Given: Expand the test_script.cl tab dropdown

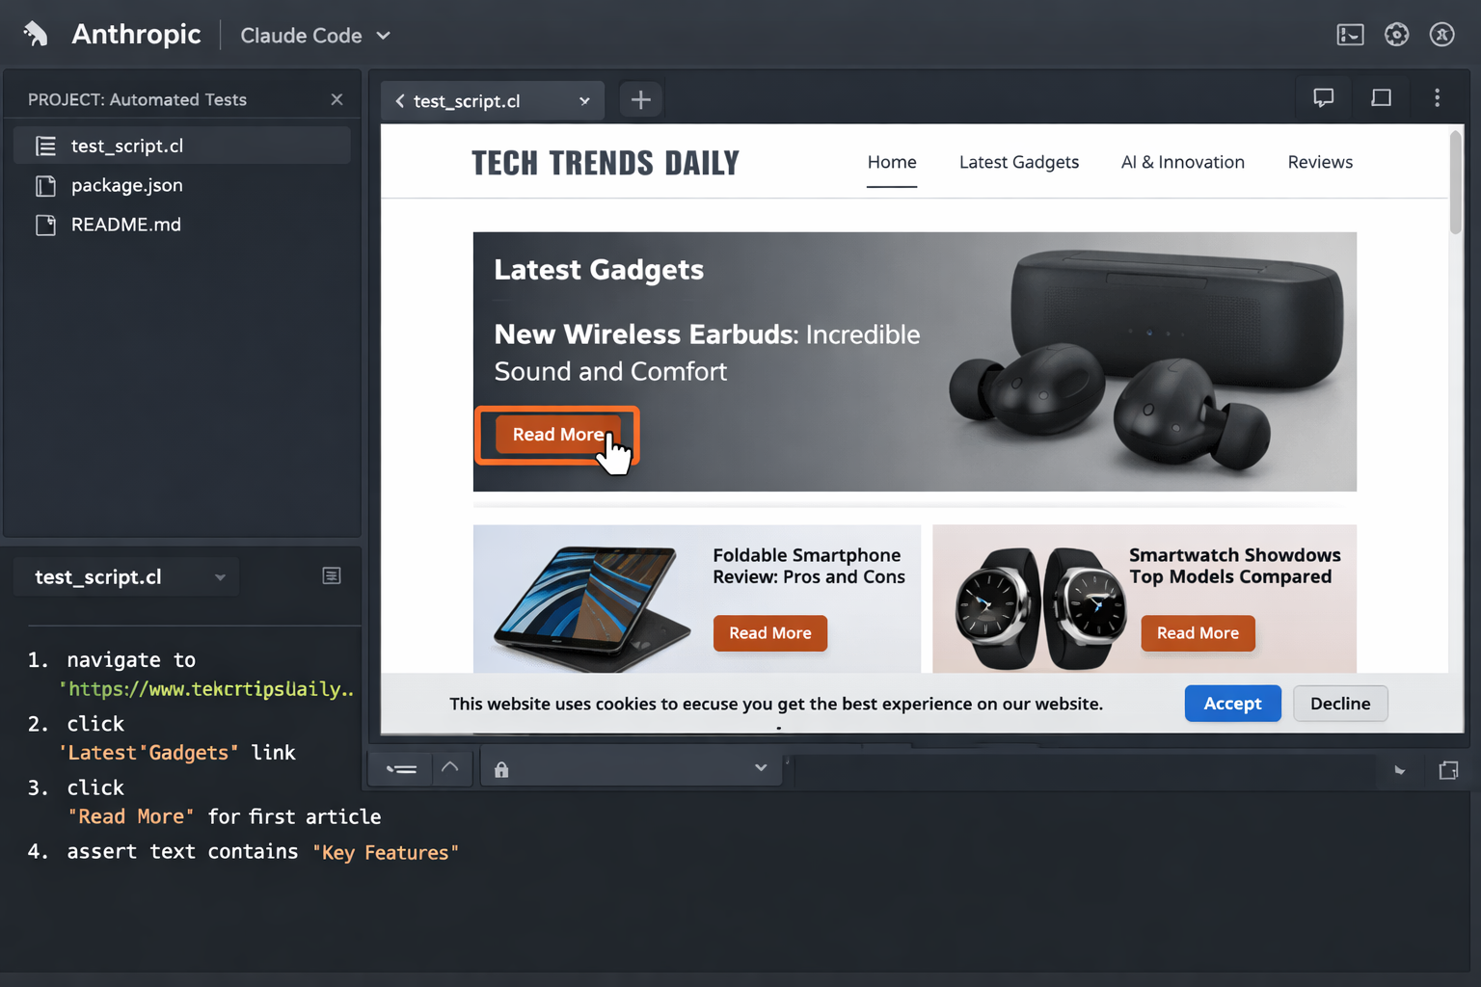Looking at the screenshot, I should (x=584, y=101).
